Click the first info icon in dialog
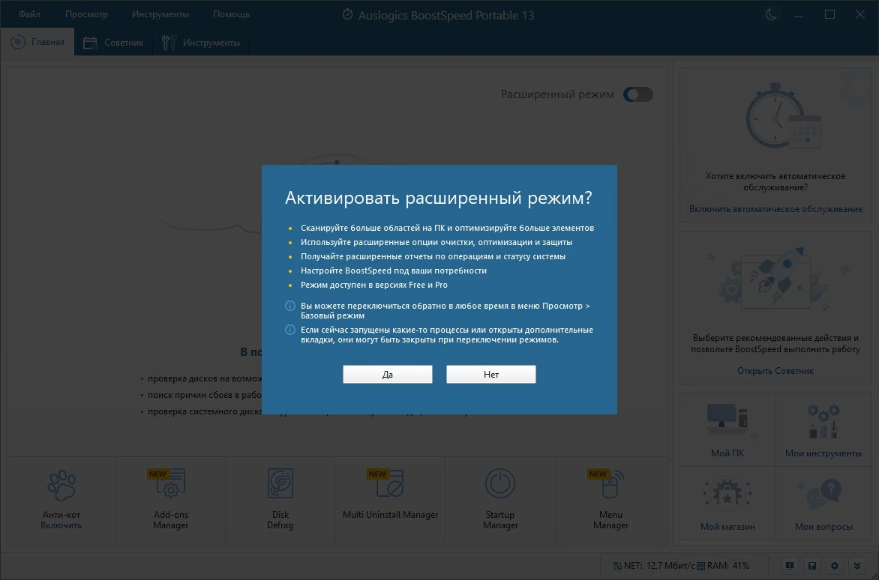The height and width of the screenshot is (580, 879). [289, 306]
